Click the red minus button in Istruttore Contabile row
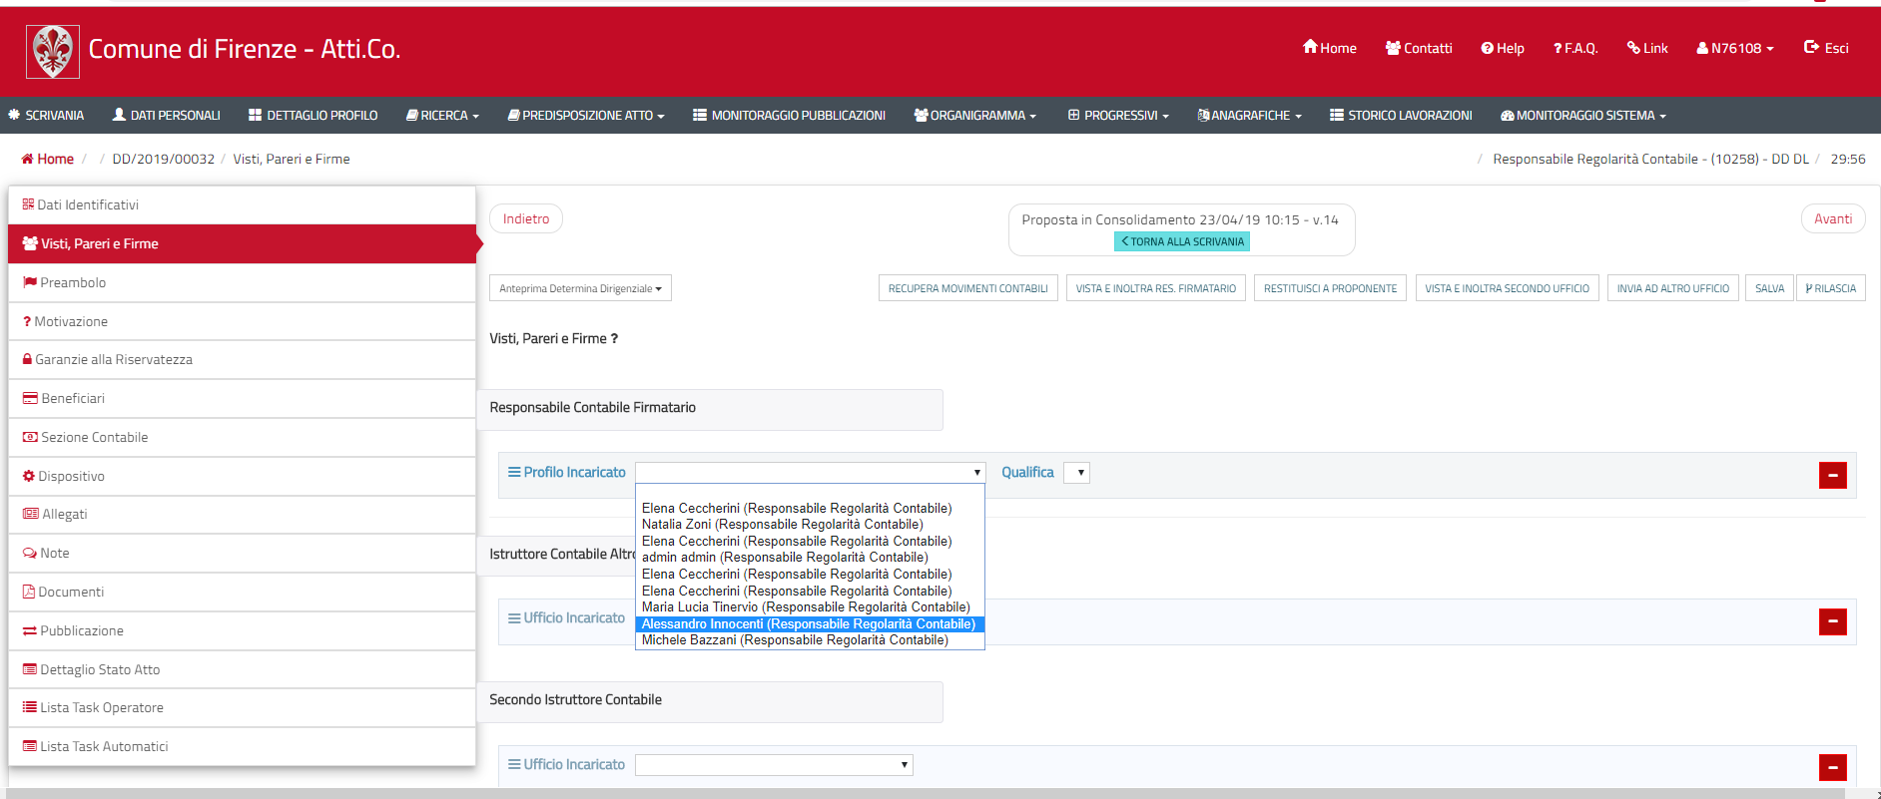The image size is (1881, 799). click(x=1832, y=622)
